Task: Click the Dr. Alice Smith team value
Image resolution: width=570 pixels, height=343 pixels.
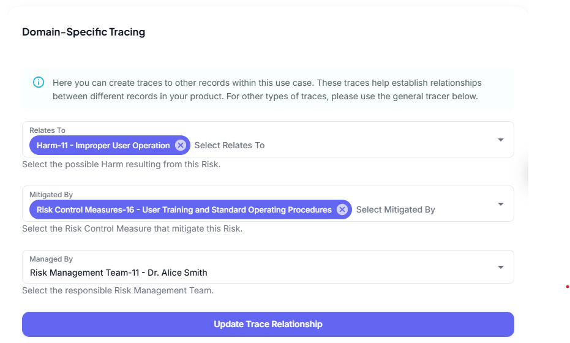Action: [119, 273]
